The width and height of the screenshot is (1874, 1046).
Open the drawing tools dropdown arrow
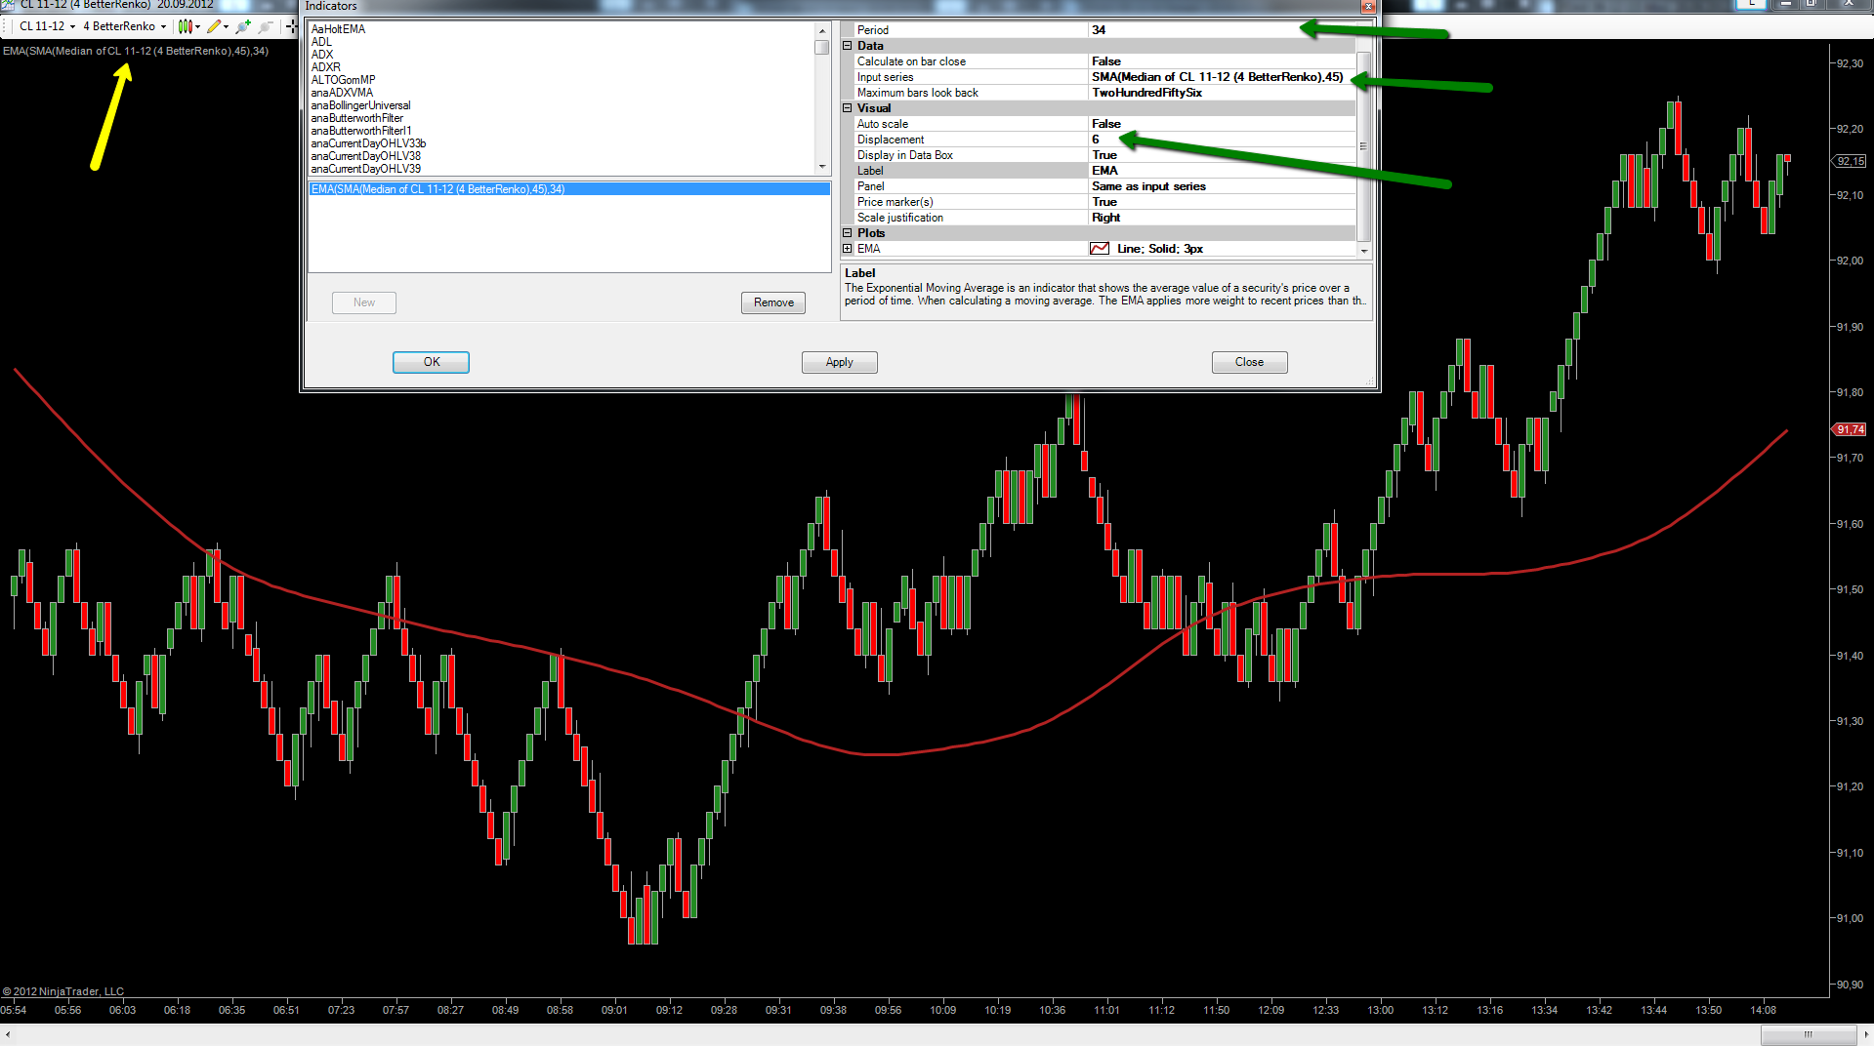226,26
